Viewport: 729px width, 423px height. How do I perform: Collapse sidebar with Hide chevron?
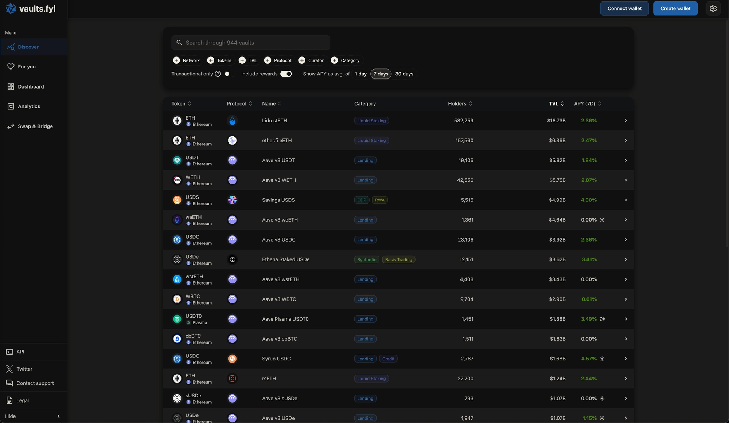(x=58, y=416)
